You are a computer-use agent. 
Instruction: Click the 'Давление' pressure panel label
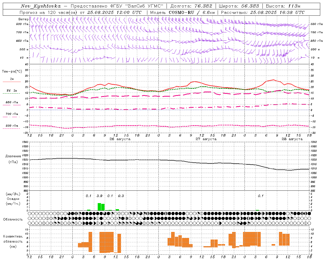(13, 156)
